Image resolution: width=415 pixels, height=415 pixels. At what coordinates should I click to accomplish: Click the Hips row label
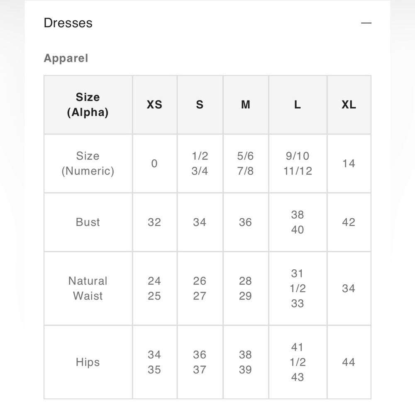click(88, 362)
